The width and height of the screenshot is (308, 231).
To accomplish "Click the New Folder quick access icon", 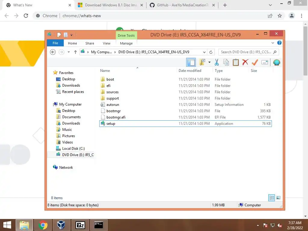I will (x=66, y=35).
